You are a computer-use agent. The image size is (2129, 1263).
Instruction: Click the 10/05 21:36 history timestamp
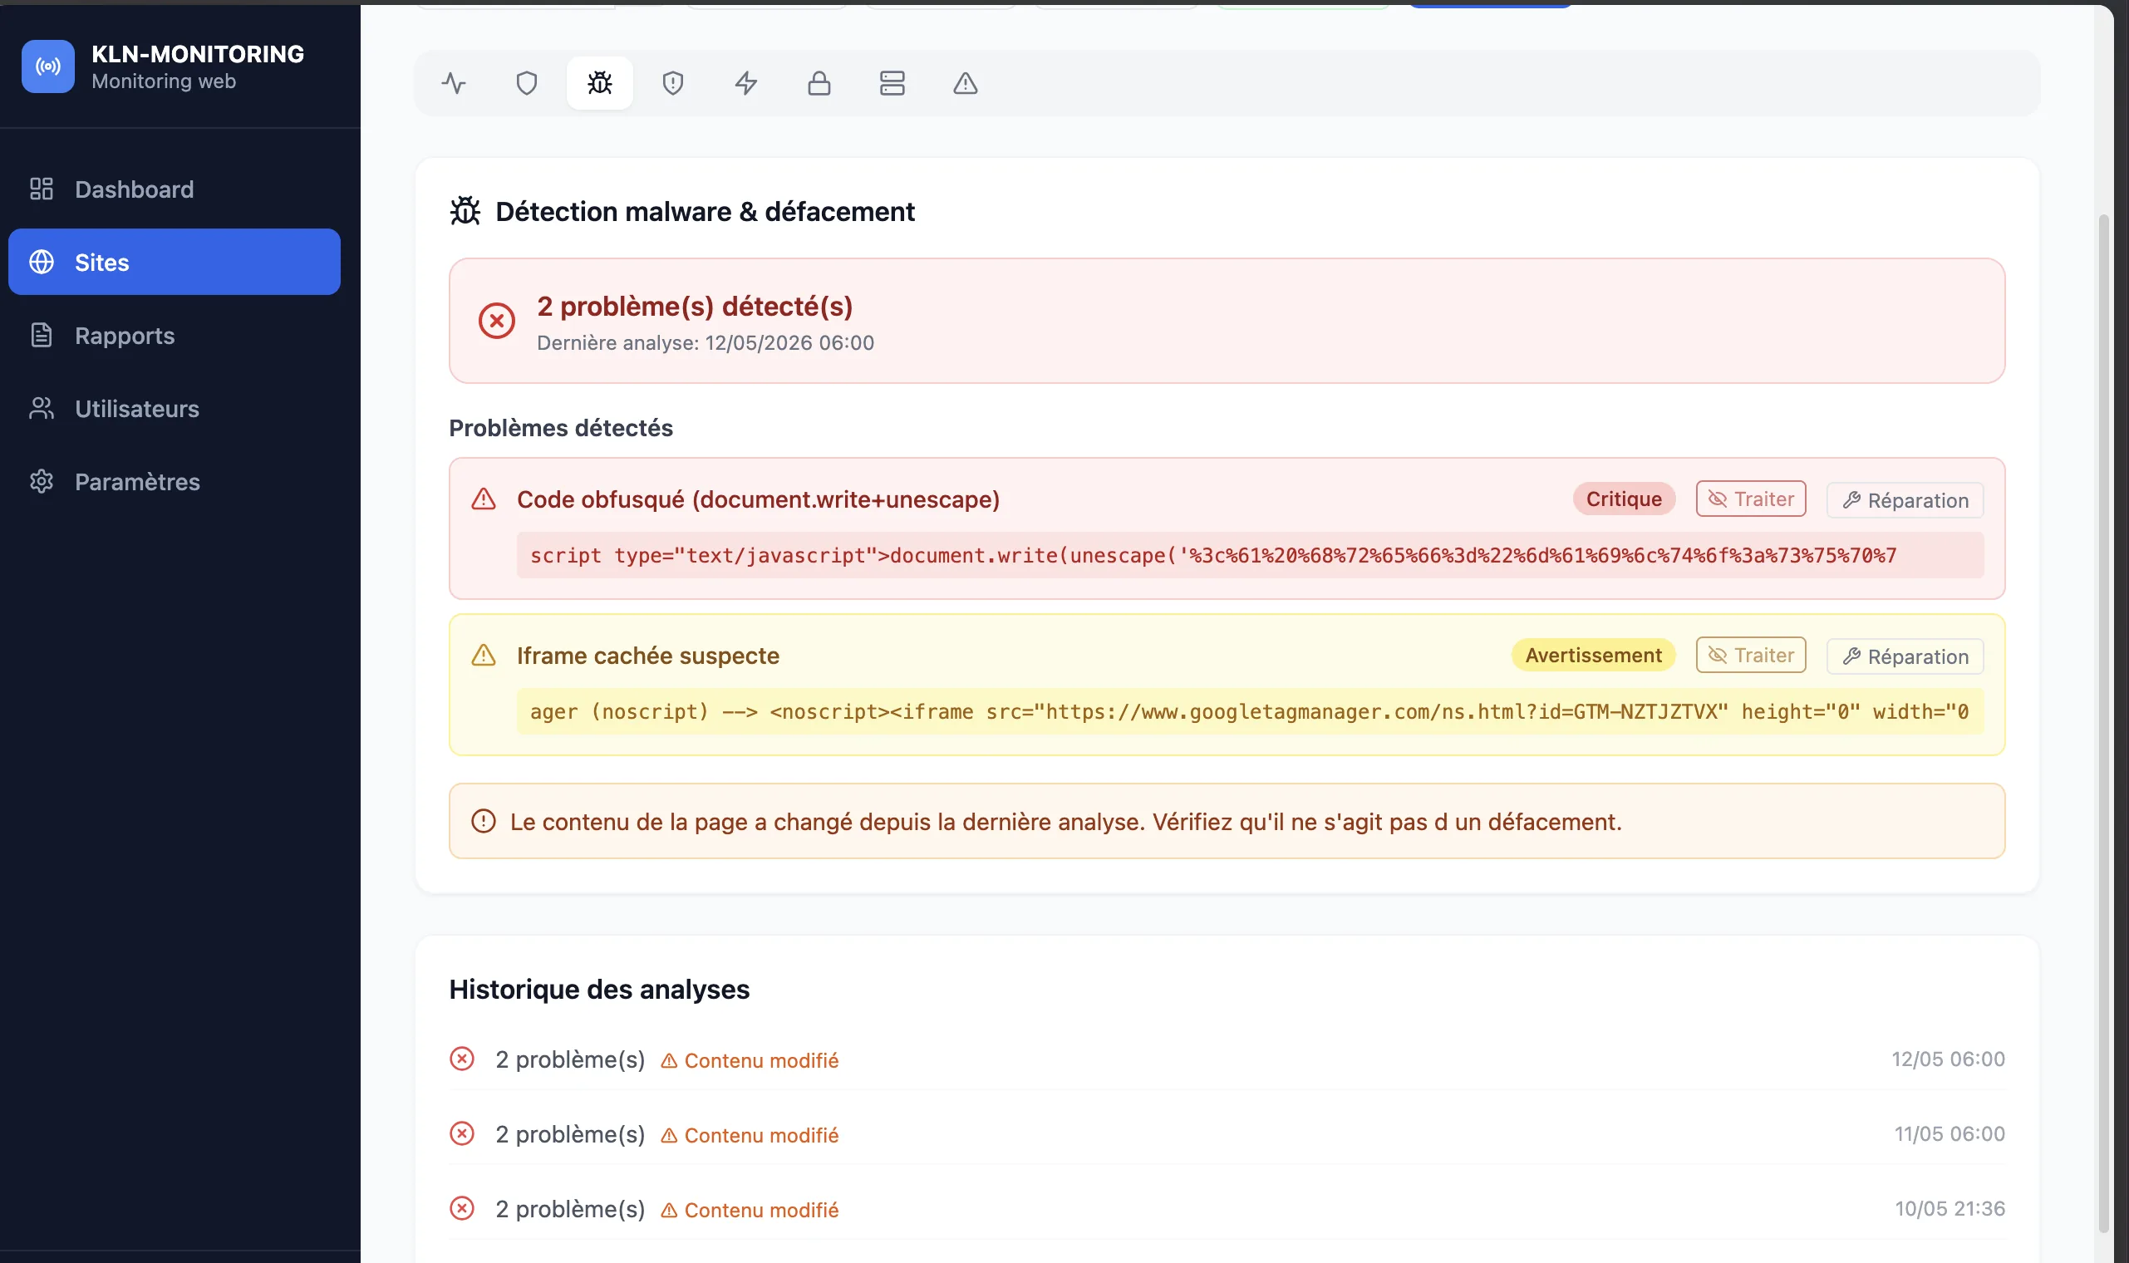pyautogui.click(x=1950, y=1208)
